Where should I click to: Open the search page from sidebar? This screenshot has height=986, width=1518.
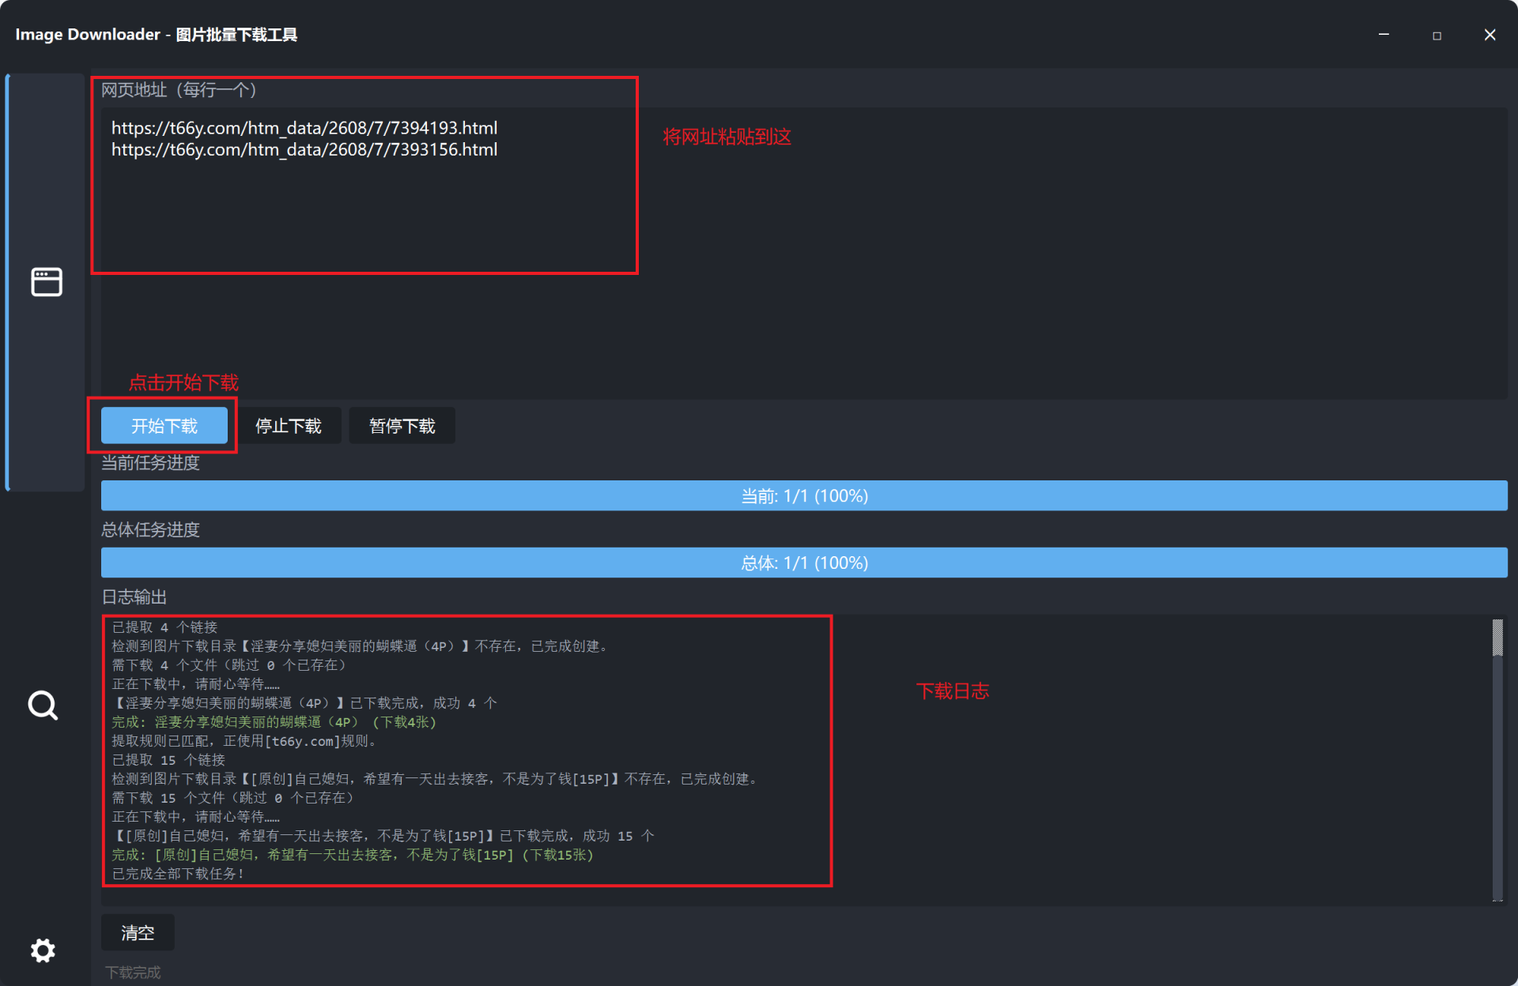(x=43, y=706)
